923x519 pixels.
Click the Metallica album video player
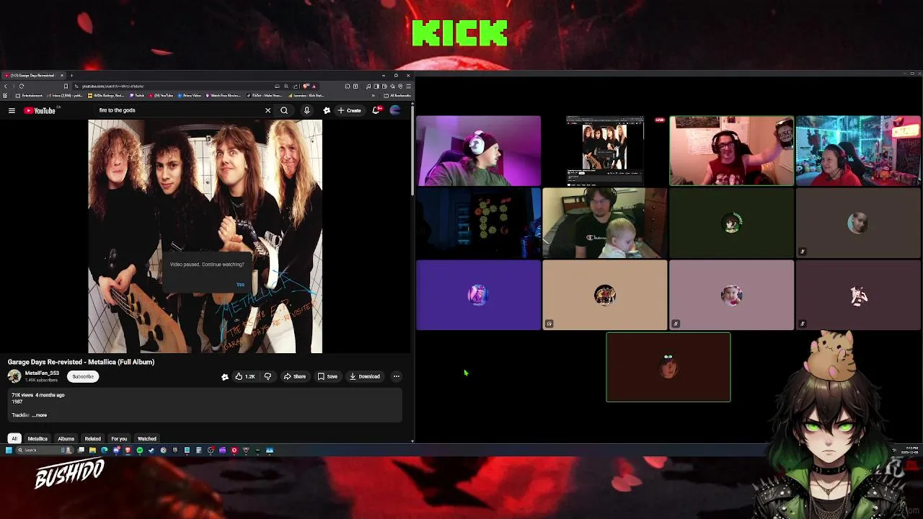tap(206, 236)
